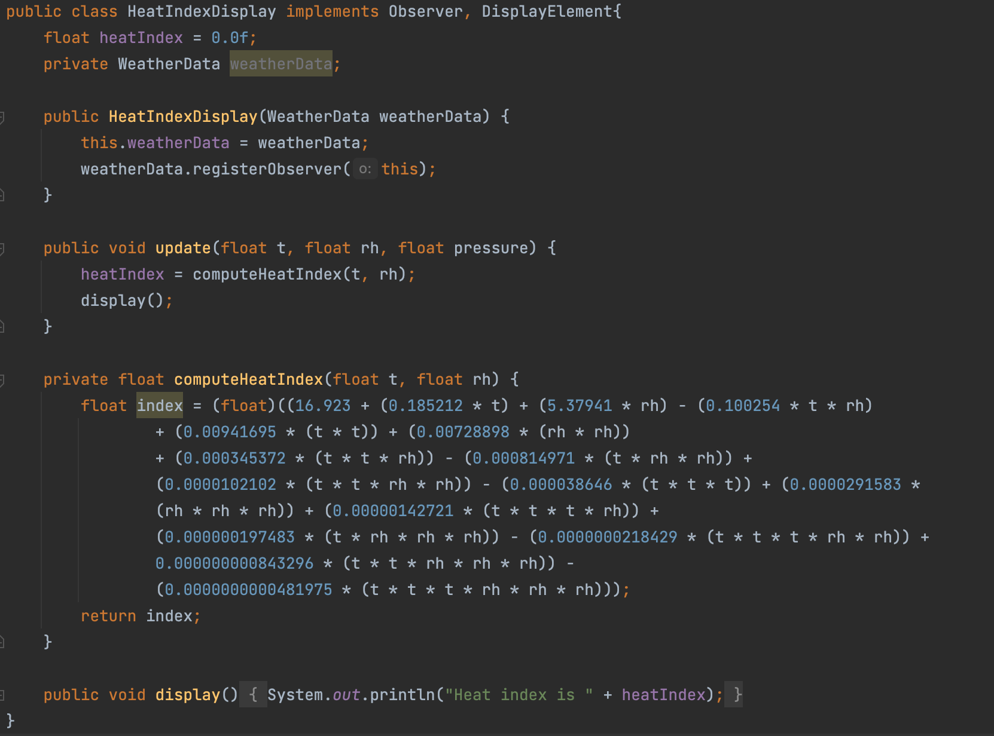The height and width of the screenshot is (736, 994).
Task: Click the constant 16.923
Action: (x=323, y=406)
